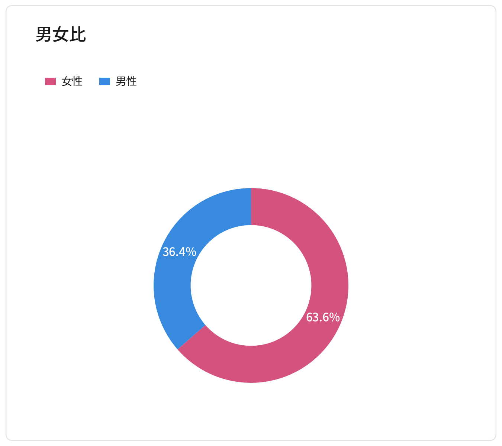Click the bottom arc of the pink segment
The height and width of the screenshot is (446, 502).
pyautogui.click(x=251, y=364)
